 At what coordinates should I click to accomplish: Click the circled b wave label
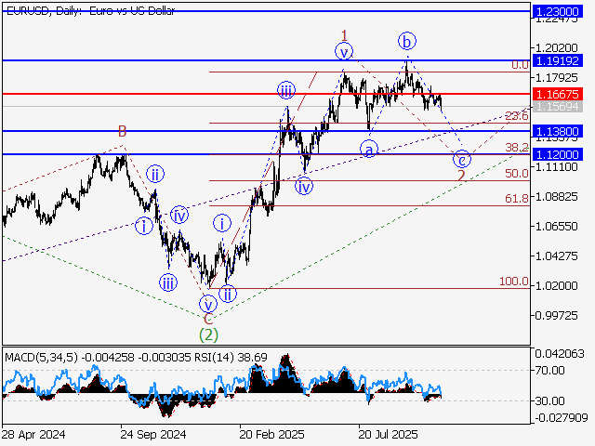(406, 41)
